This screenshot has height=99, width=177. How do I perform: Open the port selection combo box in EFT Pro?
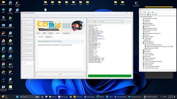point(113,21)
